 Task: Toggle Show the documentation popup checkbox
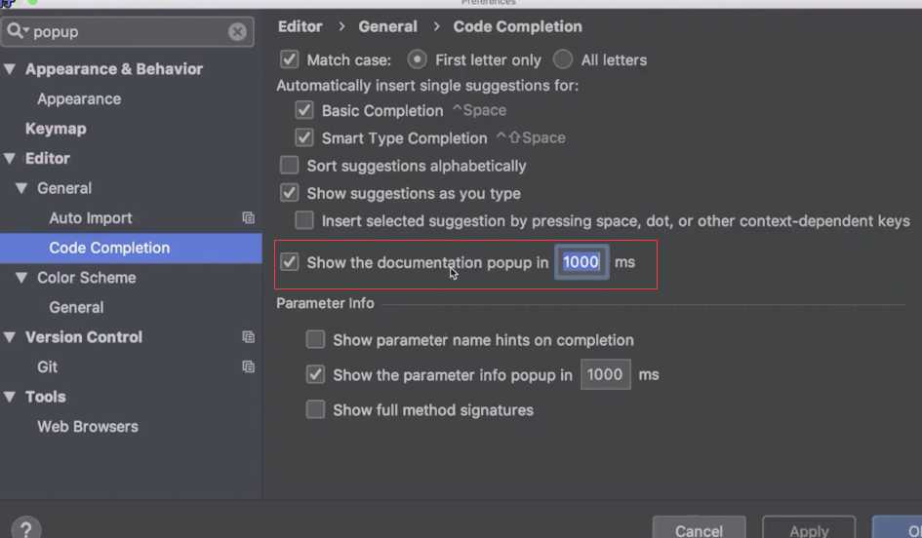pyautogui.click(x=290, y=262)
